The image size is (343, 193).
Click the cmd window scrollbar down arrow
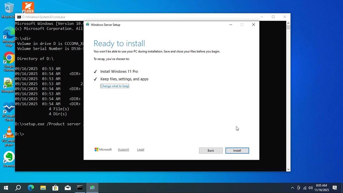(x=288, y=169)
